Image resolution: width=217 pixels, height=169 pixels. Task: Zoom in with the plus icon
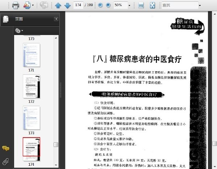tap(108, 5)
